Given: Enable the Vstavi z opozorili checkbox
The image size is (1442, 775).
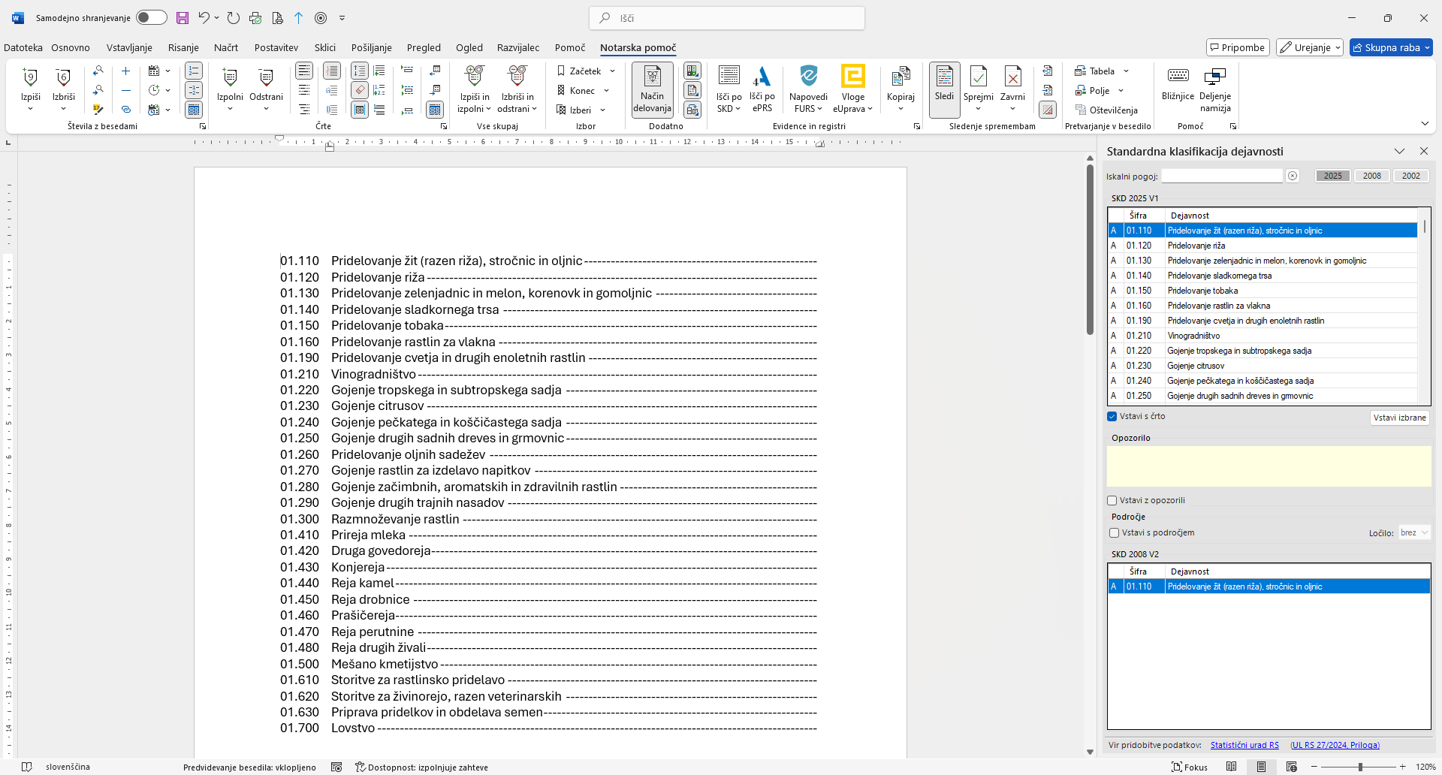Looking at the screenshot, I should 1112,501.
